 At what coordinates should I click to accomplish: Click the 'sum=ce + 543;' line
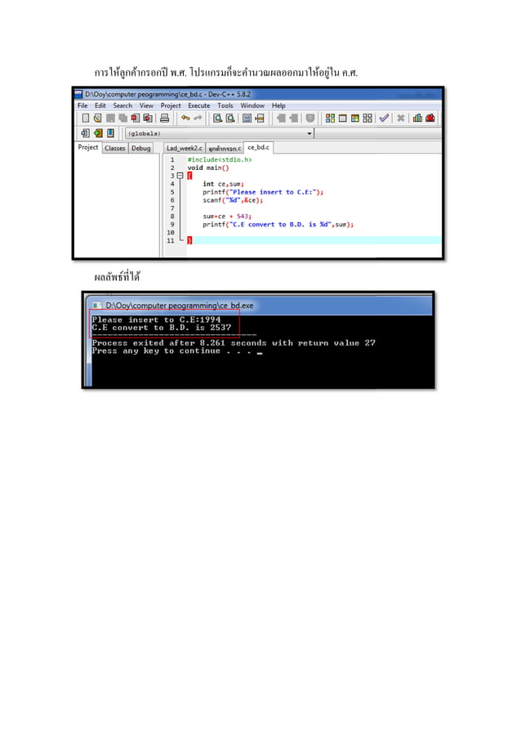(x=227, y=217)
